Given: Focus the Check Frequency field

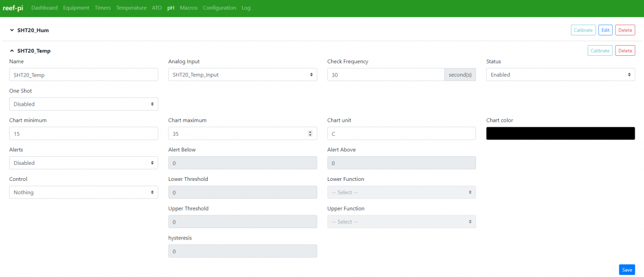Looking at the screenshot, I should coord(386,75).
